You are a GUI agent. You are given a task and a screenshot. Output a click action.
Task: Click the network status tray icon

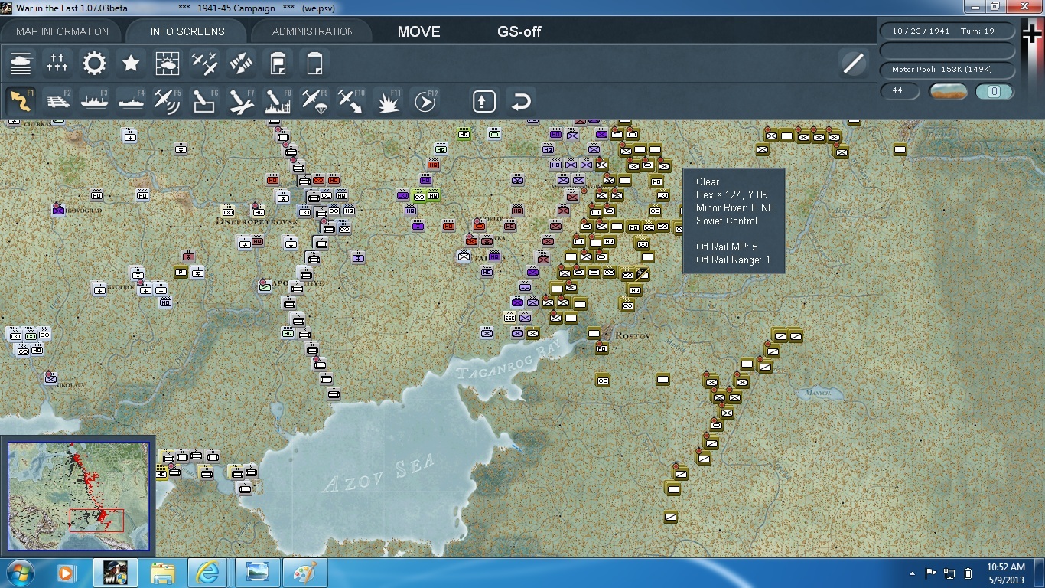[949, 573]
